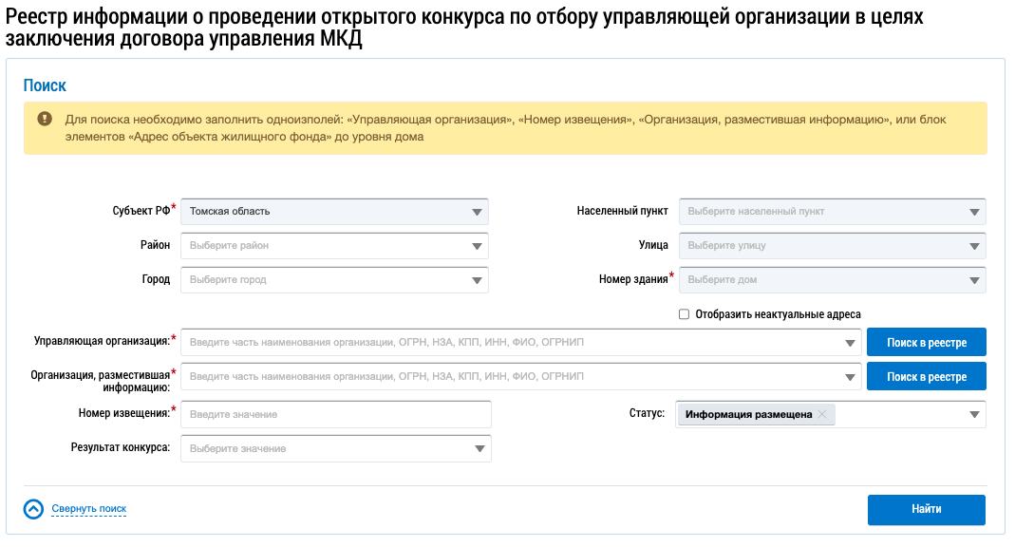Screen dimensions: 1015x547
Task: Expand the Номер здания dropdown
Action: 832,280
